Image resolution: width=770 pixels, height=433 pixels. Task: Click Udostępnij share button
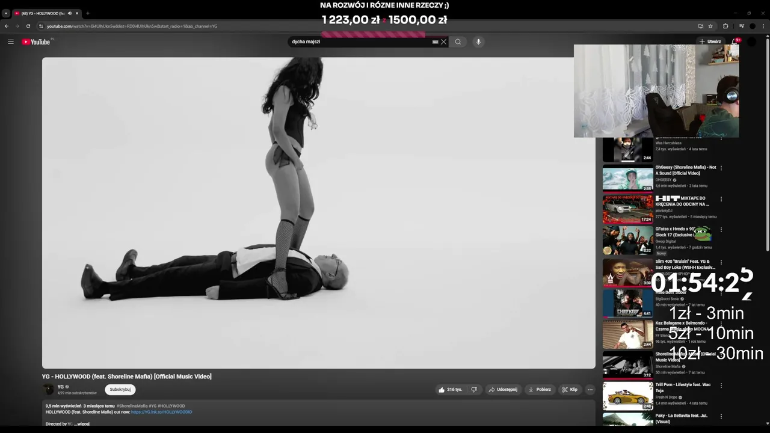[x=503, y=390]
